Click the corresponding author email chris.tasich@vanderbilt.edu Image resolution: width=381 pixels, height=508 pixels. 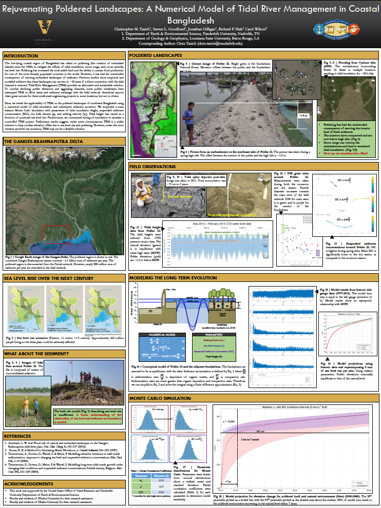(x=220, y=43)
